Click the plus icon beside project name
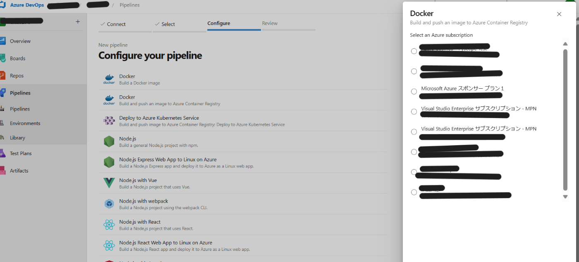The image size is (579, 262). [78, 21]
